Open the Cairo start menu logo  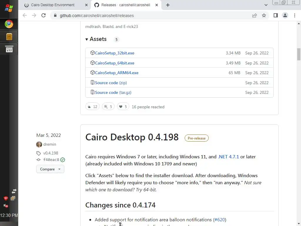(9, 8)
